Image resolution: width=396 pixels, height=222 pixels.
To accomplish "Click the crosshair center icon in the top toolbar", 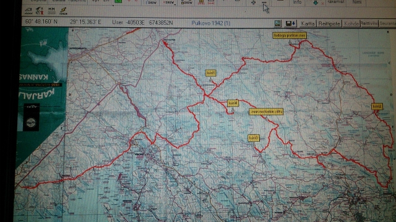I will tap(253, 2).
